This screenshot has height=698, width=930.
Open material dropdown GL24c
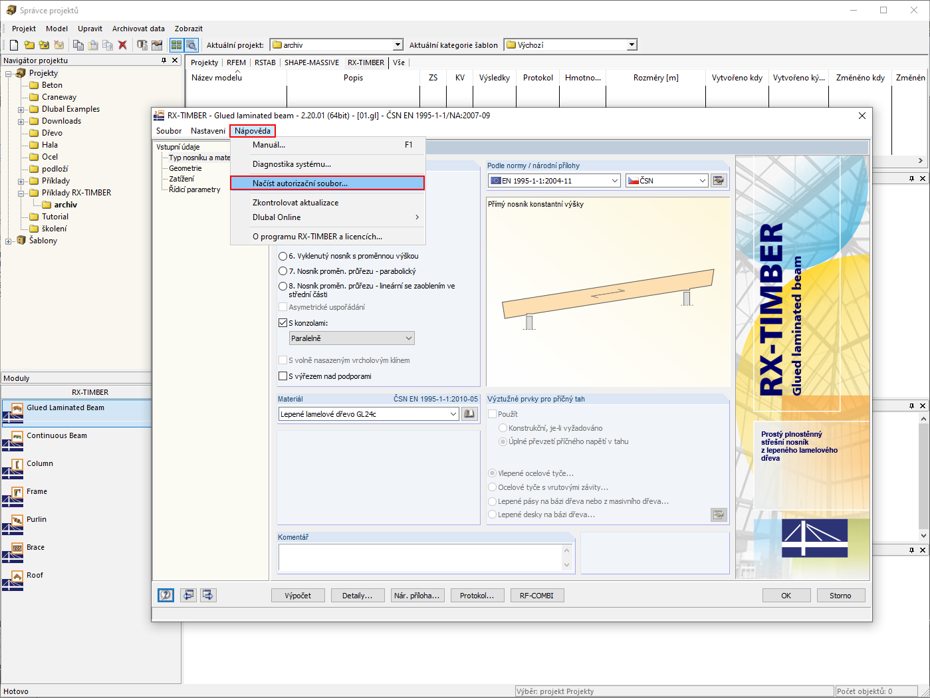pos(369,413)
